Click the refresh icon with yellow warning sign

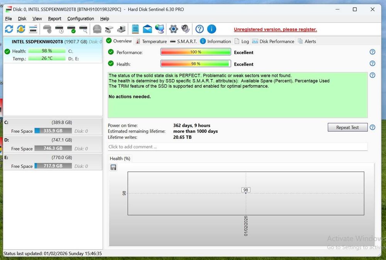[x=21, y=29]
